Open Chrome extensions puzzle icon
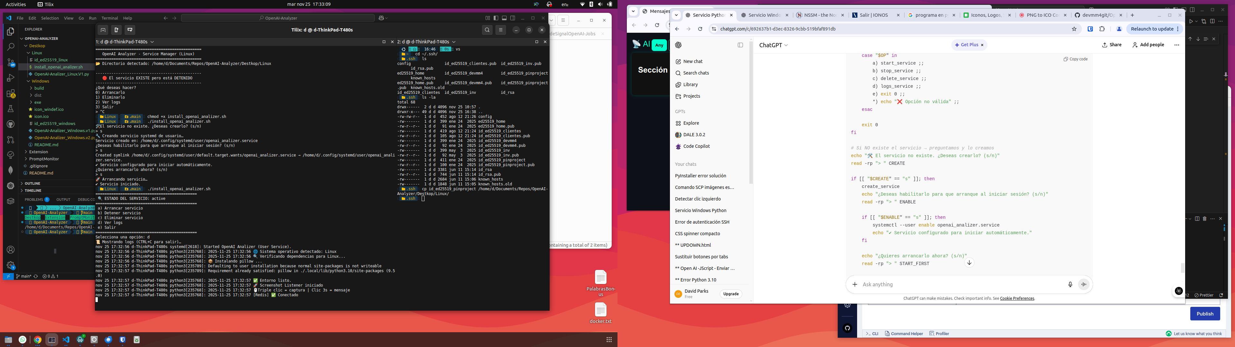Image resolution: width=1235 pixels, height=347 pixels. [x=1102, y=29]
